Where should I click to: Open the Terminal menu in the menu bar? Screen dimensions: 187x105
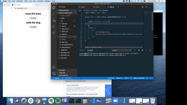(x=40, y=1)
